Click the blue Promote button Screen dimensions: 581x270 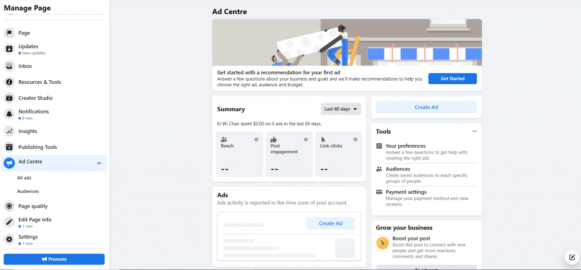coord(54,259)
